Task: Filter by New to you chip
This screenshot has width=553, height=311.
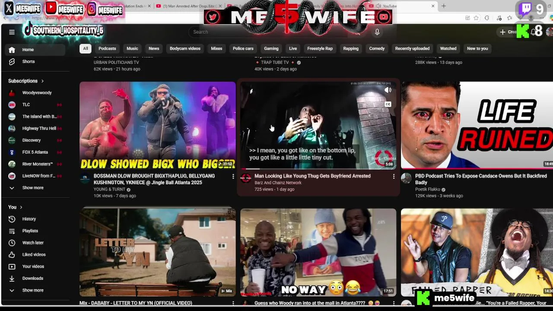Action: [x=477, y=49]
